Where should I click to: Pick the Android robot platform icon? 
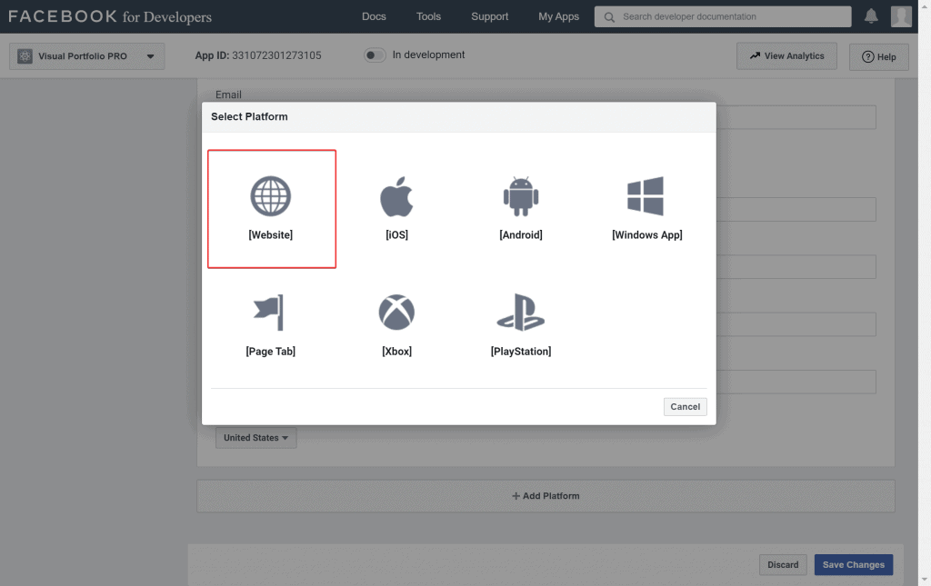click(x=521, y=196)
